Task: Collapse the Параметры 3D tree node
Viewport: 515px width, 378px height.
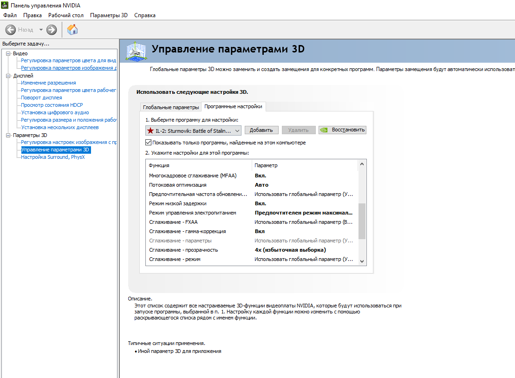Action: pyautogui.click(x=8, y=135)
